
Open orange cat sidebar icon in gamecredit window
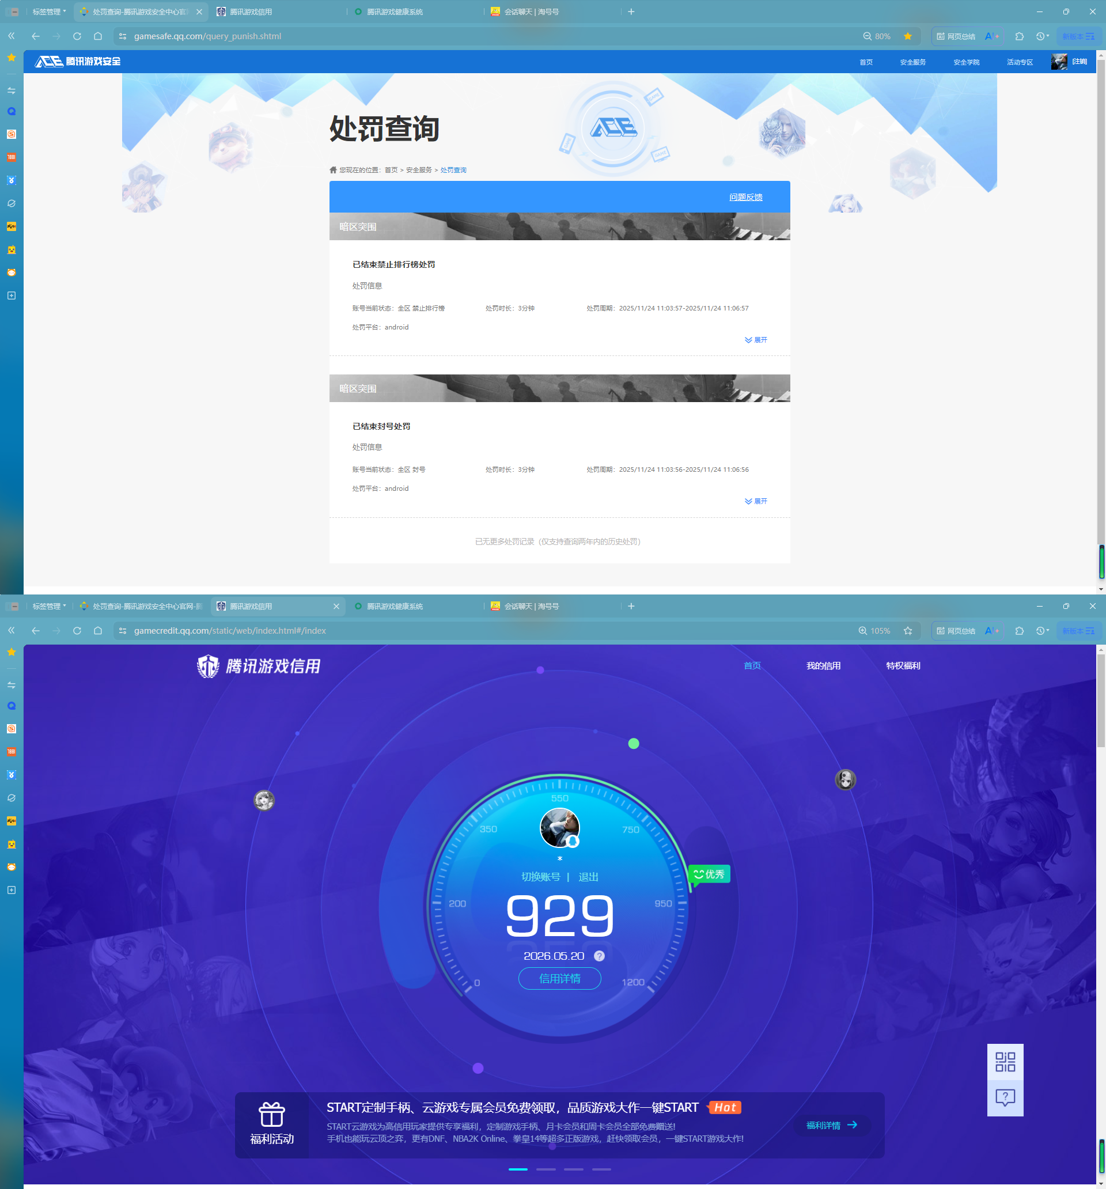pyautogui.click(x=12, y=867)
